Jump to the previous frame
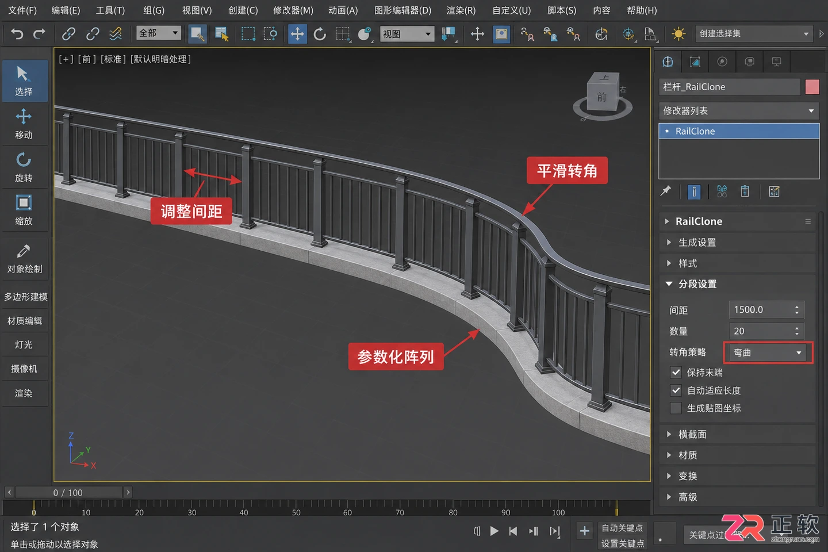 pos(513,531)
